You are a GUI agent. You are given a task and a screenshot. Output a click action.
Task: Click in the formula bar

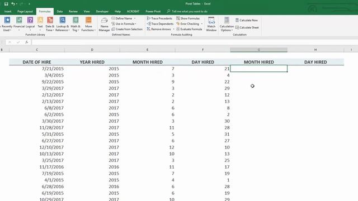tap(194, 42)
